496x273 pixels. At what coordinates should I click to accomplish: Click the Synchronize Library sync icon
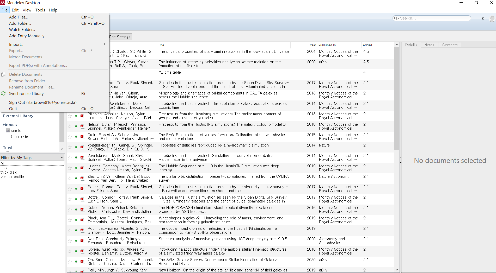coord(3,93)
